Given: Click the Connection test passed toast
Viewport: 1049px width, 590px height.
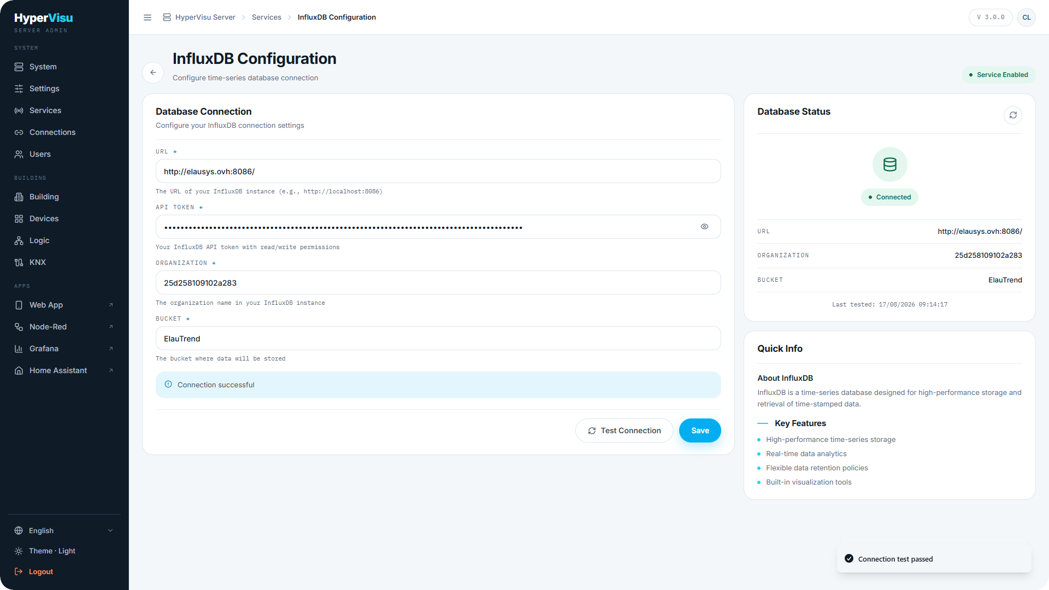Looking at the screenshot, I should coord(934,559).
